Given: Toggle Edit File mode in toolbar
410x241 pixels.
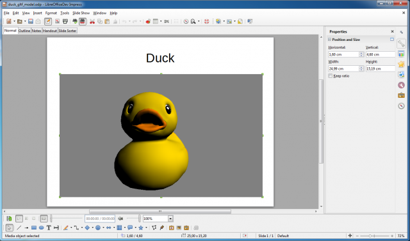Looking at the screenshot, I should pos(47,21).
